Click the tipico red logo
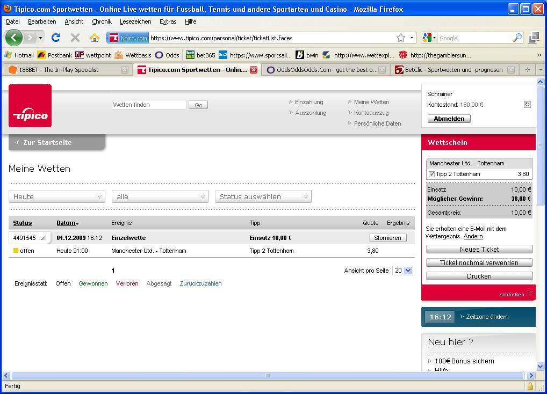Image resolution: width=547 pixels, height=394 pixels. pos(30,106)
